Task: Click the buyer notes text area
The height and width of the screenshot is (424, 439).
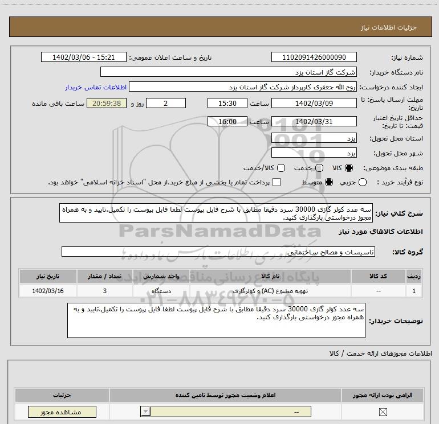Action: pyautogui.click(x=216, y=320)
